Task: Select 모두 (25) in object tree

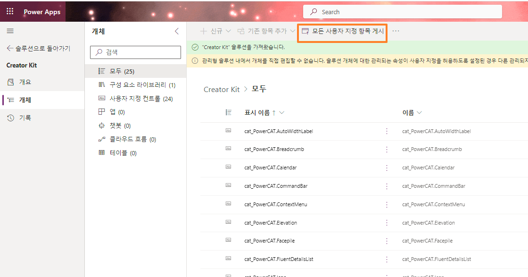Action: pyautogui.click(x=135, y=71)
